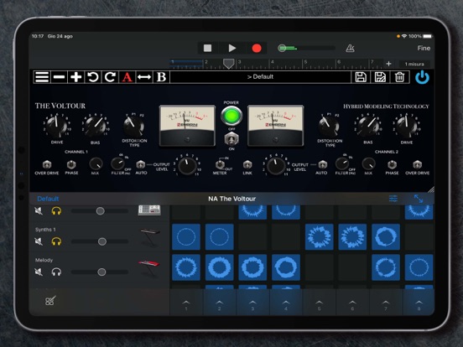
Task: Click Channel 1 Distortion Type knob
Action: (x=134, y=127)
